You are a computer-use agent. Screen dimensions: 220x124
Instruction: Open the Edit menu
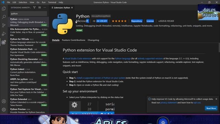click(14, 2)
